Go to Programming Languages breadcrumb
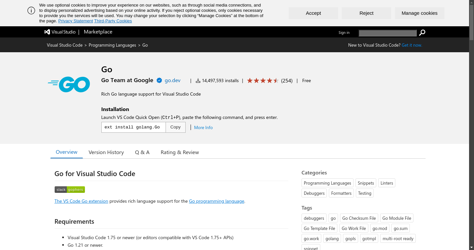The height and width of the screenshot is (250, 474). pos(112,45)
